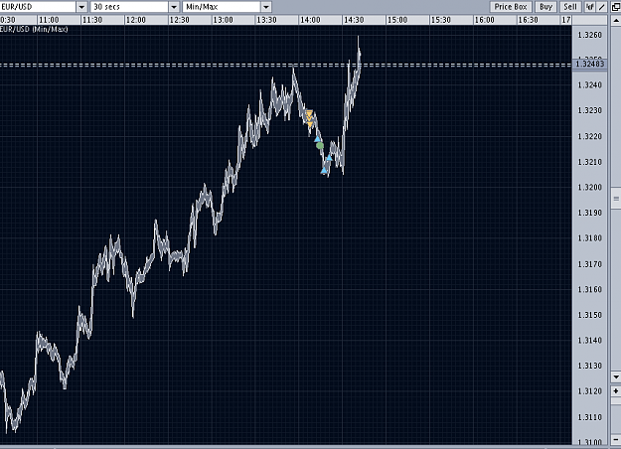Click the 14:00 time axis label
621x449 pixels.
click(x=310, y=20)
